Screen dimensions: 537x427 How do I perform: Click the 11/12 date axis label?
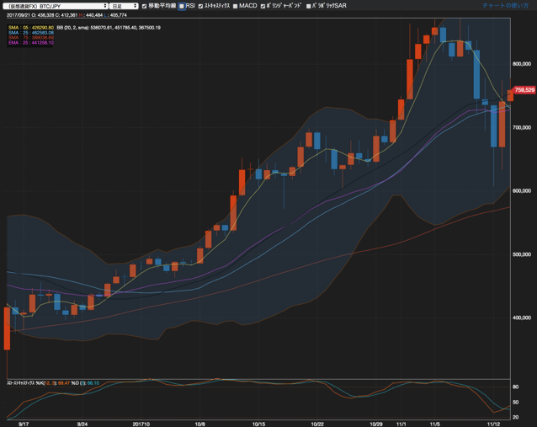pos(493,424)
